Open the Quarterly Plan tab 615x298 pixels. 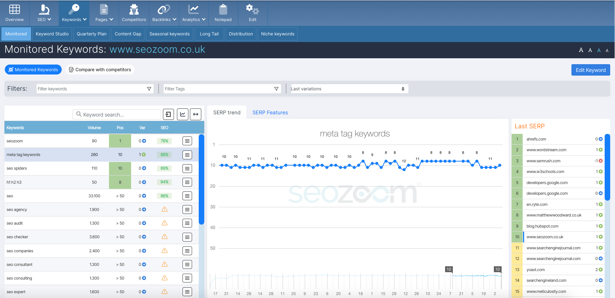tap(92, 34)
